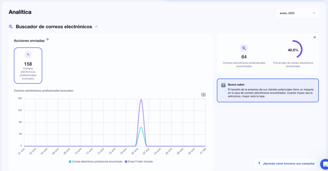Click the download chart icon
This screenshot has width=328, height=171.
coord(203,95)
